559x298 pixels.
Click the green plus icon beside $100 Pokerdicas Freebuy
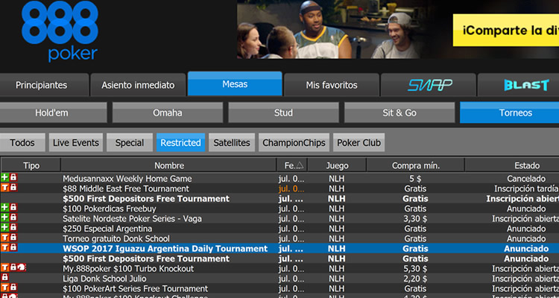click(x=4, y=207)
